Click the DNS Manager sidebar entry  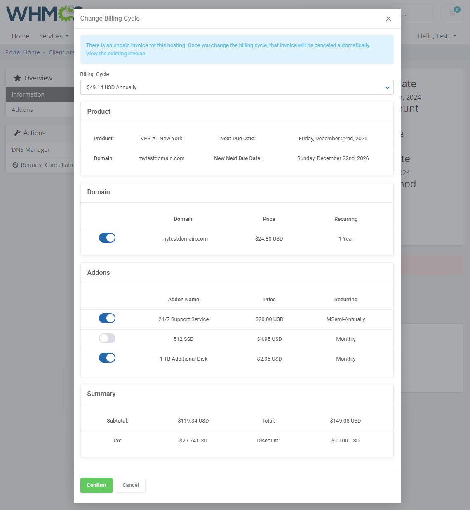31,149
